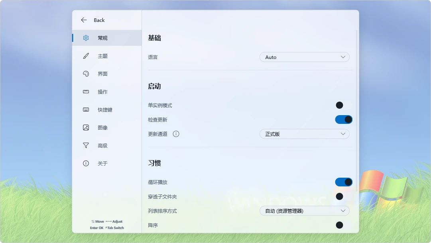This screenshot has width=431, height=243.
Task: Click the 启动 section heading
Action: pyautogui.click(x=154, y=86)
